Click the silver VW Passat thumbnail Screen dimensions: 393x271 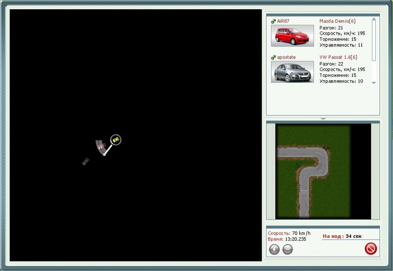[292, 72]
